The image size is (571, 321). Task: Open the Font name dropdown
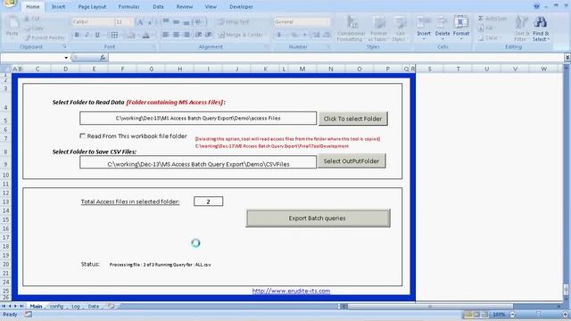(112, 22)
